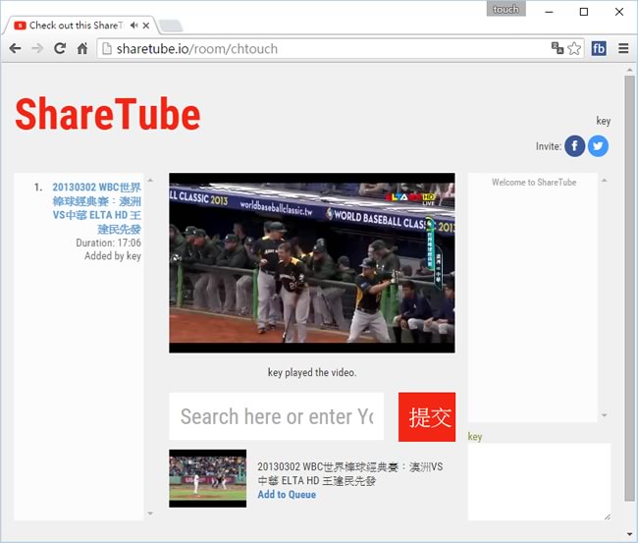Open the Chrome hamburger menu
Screen dimensions: 638x543
pyautogui.click(x=623, y=48)
